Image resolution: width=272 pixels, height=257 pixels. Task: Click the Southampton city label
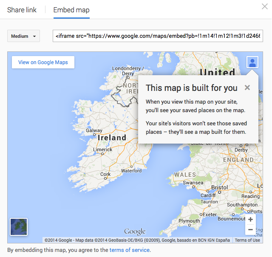click(x=242, y=205)
